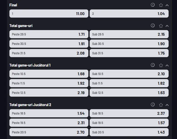Select Final outcome 2 at 1.04
This screenshot has height=139, width=177.
[129, 14]
